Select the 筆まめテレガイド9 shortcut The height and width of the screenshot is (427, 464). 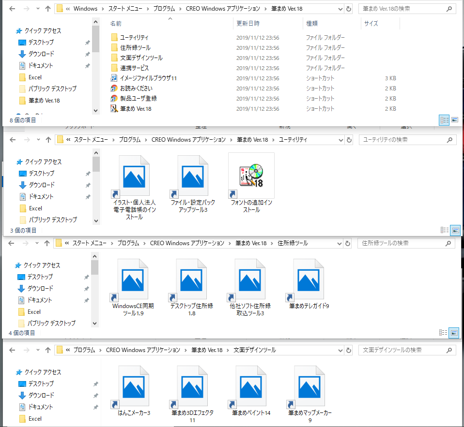[309, 284]
